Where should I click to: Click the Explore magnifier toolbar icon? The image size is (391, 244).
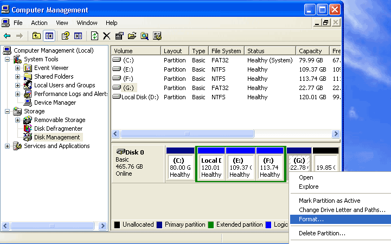(144, 36)
